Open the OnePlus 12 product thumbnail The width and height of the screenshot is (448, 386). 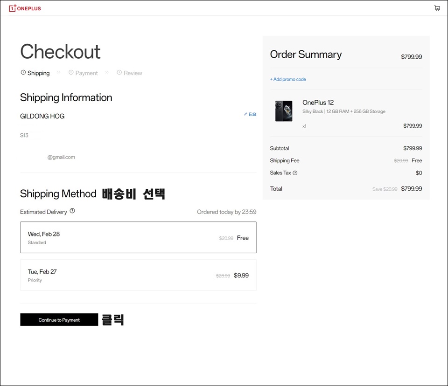(x=284, y=111)
